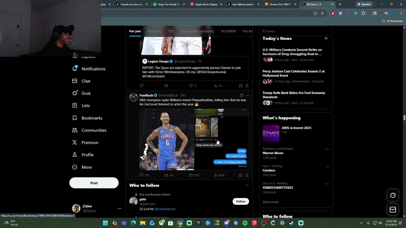This screenshot has height=228, width=406.
Task: Bookmark FearBuck's post
Action: pyautogui.click(x=240, y=175)
